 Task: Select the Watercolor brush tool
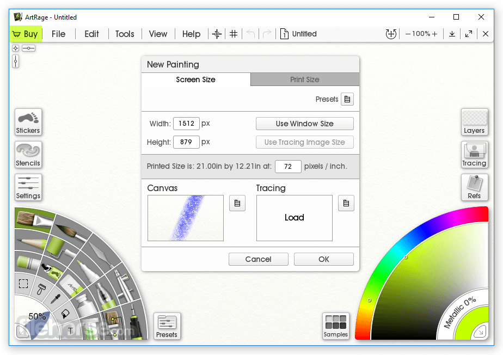(x=71, y=232)
